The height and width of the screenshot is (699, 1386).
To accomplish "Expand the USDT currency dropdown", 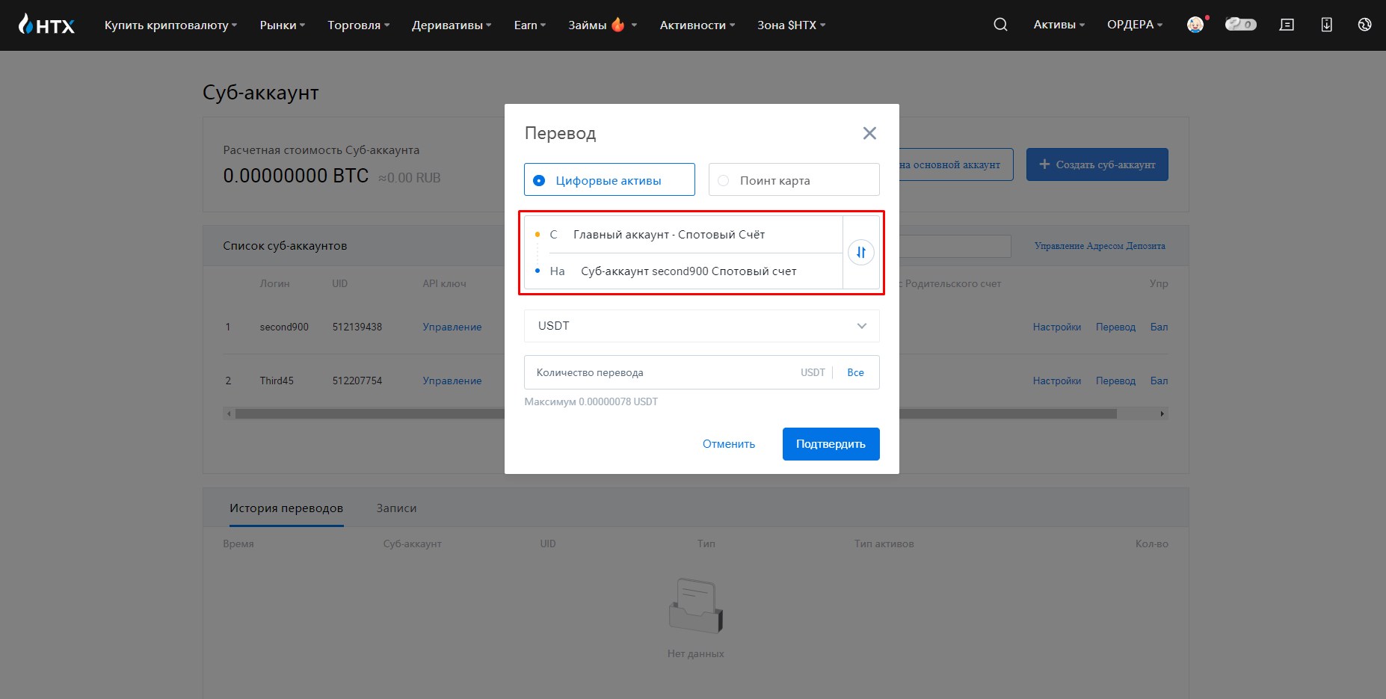I will point(702,326).
